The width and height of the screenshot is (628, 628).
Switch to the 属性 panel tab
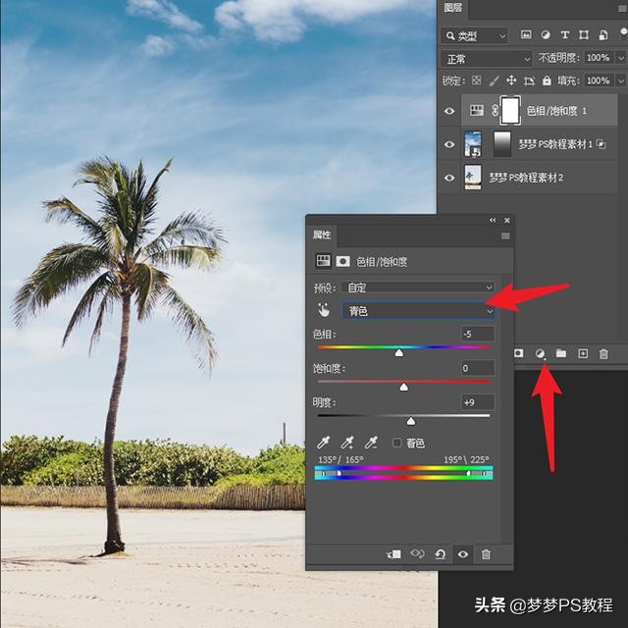pos(322,235)
